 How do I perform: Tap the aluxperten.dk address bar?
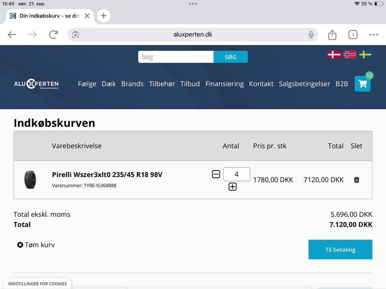pyautogui.click(x=193, y=35)
